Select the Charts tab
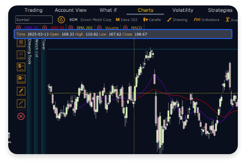The height and width of the screenshot is (165, 246). (145, 10)
